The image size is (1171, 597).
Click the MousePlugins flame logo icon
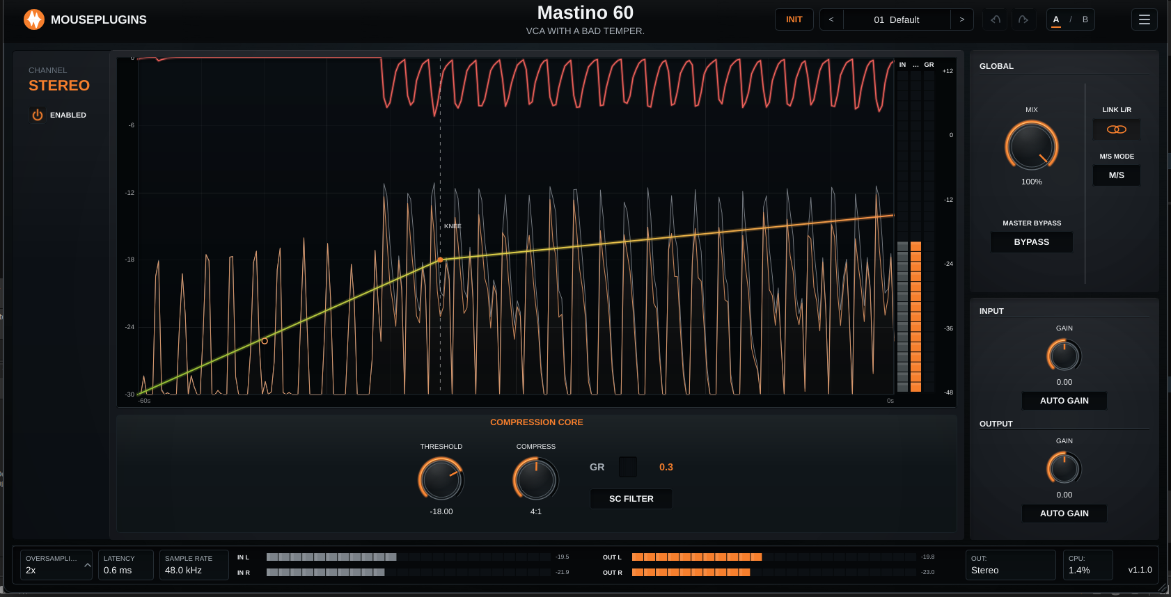(x=33, y=19)
